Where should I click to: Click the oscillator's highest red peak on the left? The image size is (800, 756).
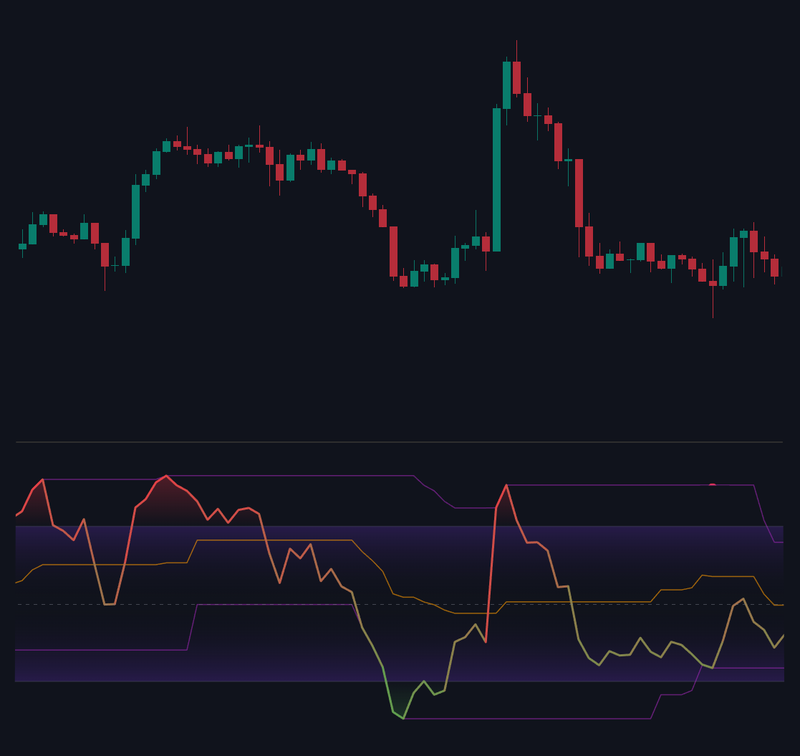166,476
